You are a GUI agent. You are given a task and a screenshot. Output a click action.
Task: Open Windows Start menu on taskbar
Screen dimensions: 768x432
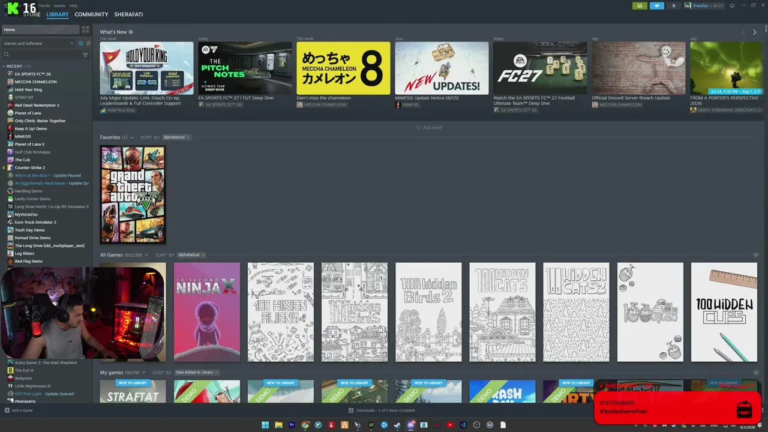pos(265,425)
